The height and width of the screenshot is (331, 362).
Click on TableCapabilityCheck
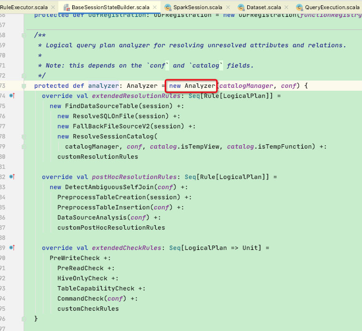[96, 289]
